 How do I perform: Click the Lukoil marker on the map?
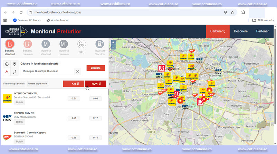(x=161, y=68)
